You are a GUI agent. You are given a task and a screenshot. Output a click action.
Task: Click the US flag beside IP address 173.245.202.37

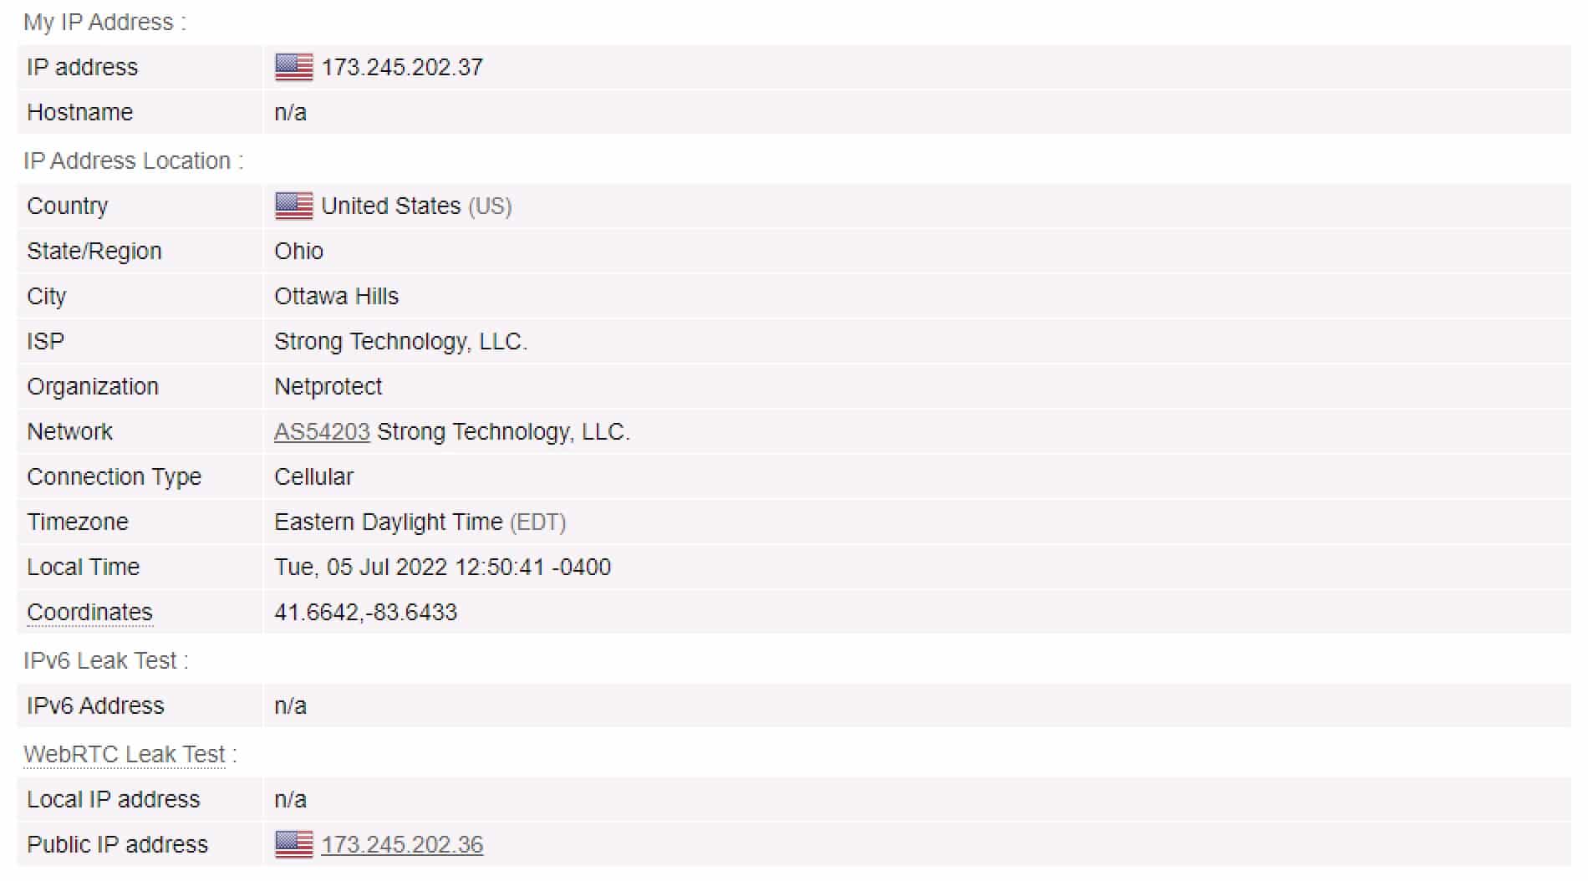(293, 67)
